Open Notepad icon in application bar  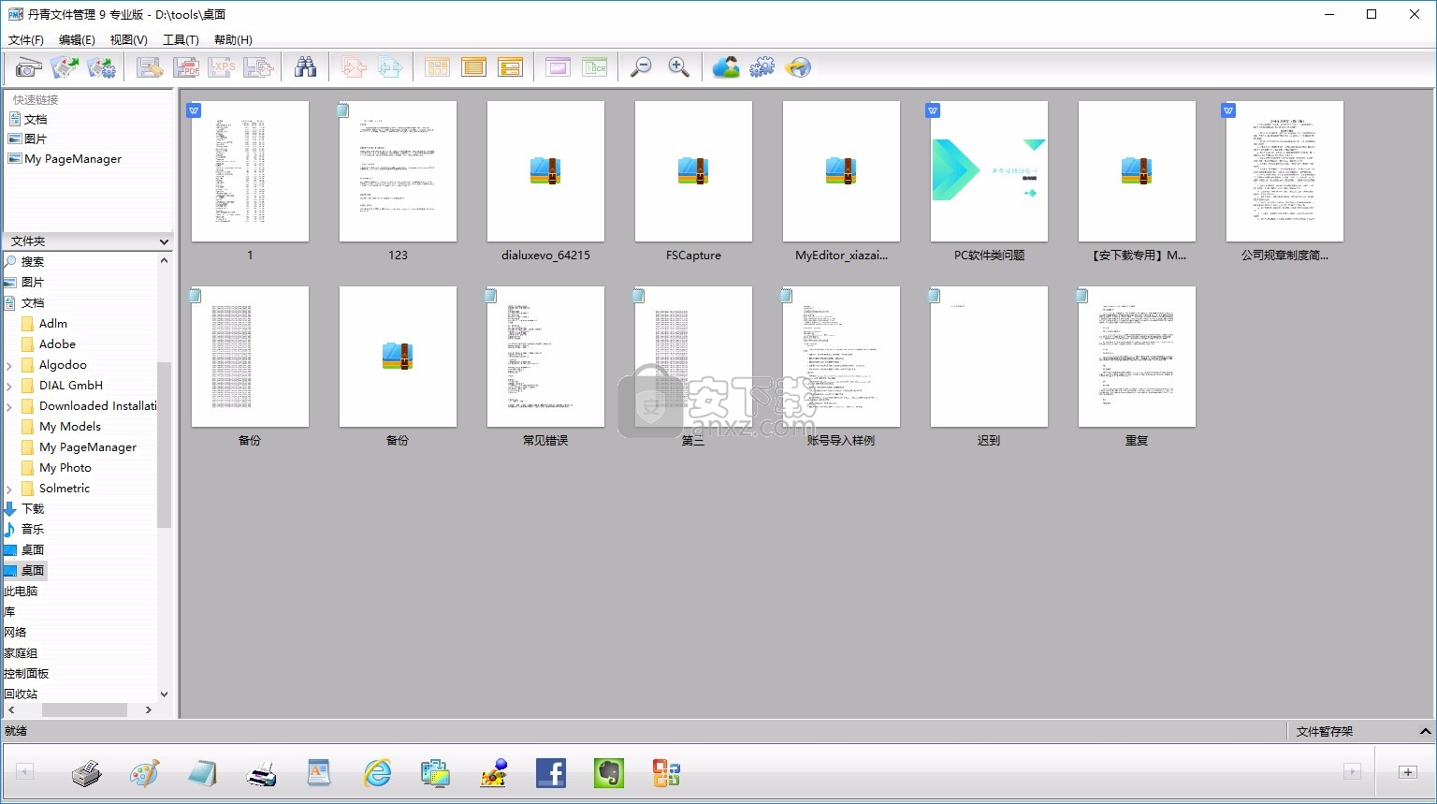point(203,773)
